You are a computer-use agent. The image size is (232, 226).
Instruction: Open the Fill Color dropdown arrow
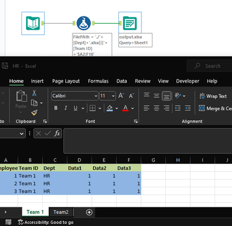117,108
